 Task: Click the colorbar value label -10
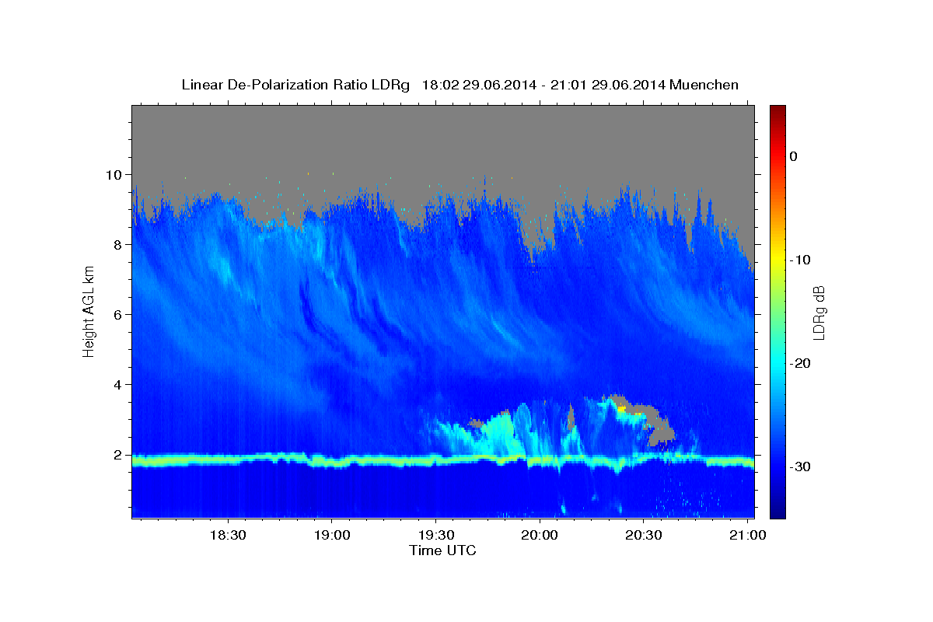click(800, 260)
